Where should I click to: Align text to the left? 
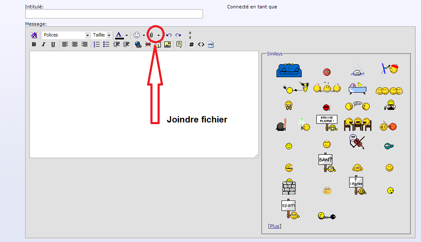point(65,44)
